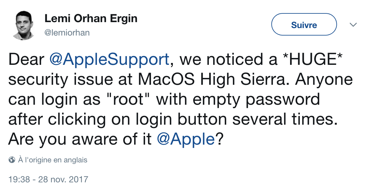Follow the account with Suivre button

point(304,25)
